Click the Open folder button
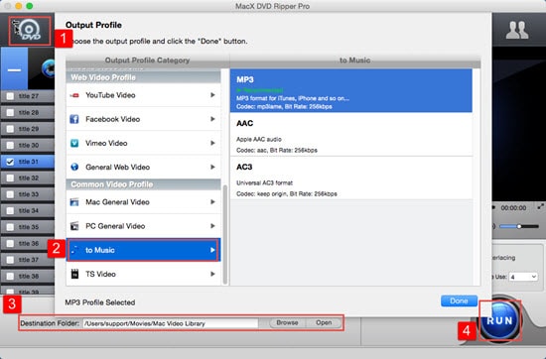The width and height of the screenshot is (546, 359). (x=324, y=323)
